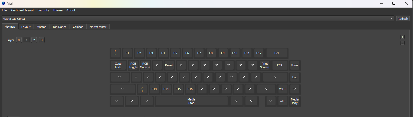Zoom out the keymap with minus button
This screenshot has width=413, height=117.
[x=402, y=43]
